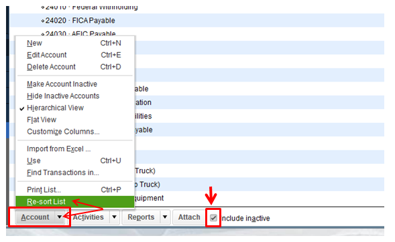Select checked Hierarchical View option
Viewport: 395px width, 242px height.
pos(75,108)
